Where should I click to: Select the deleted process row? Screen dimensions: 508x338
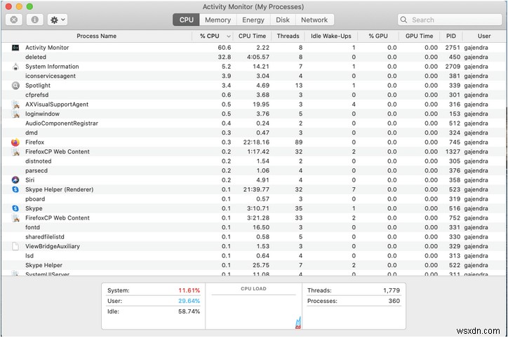(254, 58)
